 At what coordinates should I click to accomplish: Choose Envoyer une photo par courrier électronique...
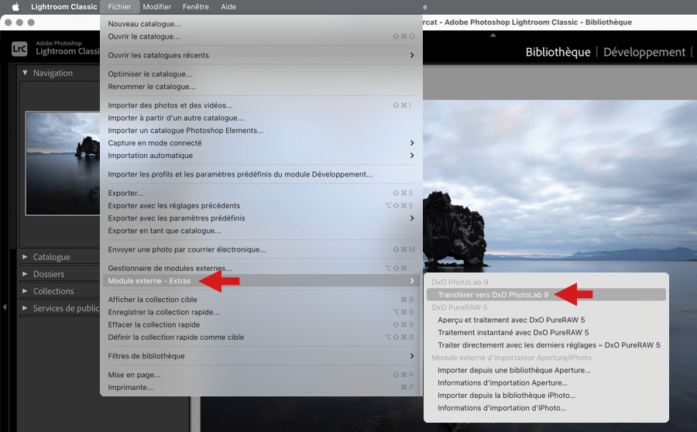[261, 249]
